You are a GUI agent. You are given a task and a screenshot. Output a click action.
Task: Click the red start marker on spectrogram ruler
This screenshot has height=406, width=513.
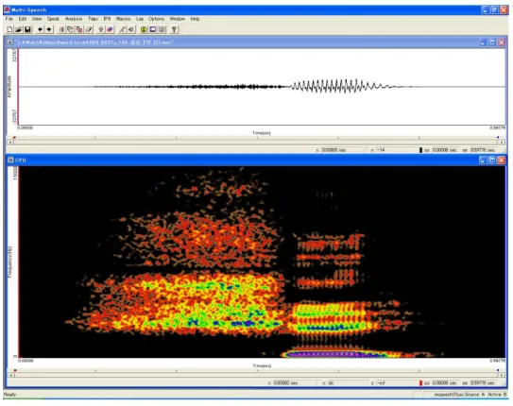[x=15, y=370]
